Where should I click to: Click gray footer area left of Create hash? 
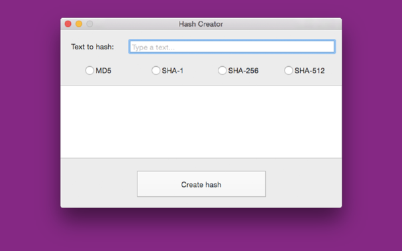[98, 183]
